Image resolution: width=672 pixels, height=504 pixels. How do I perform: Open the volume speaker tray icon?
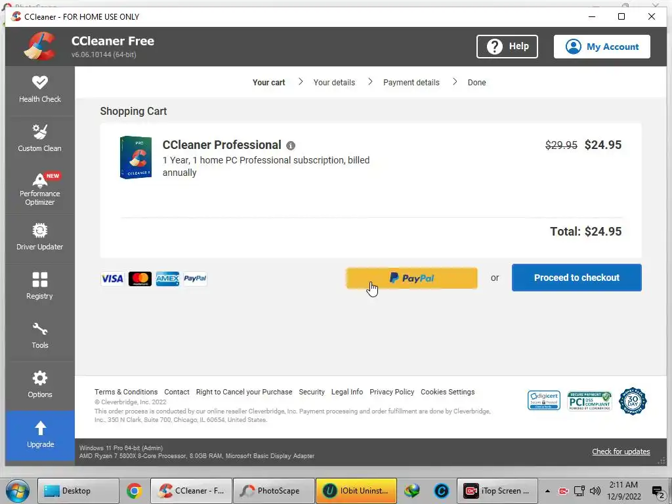(x=595, y=491)
